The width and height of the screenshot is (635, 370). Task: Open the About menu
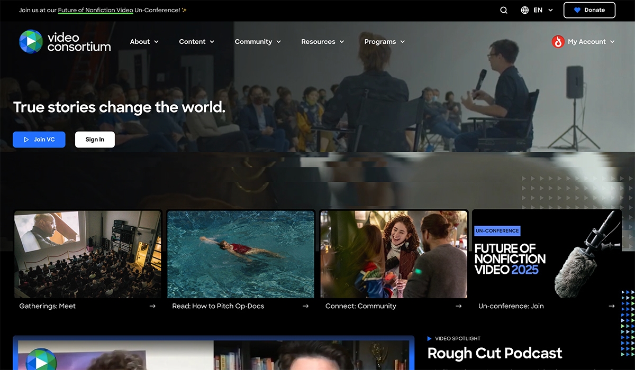144,42
